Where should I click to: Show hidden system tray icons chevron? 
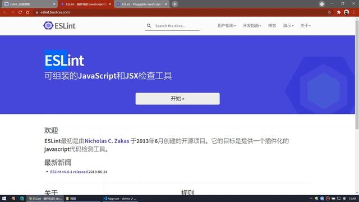(311, 198)
